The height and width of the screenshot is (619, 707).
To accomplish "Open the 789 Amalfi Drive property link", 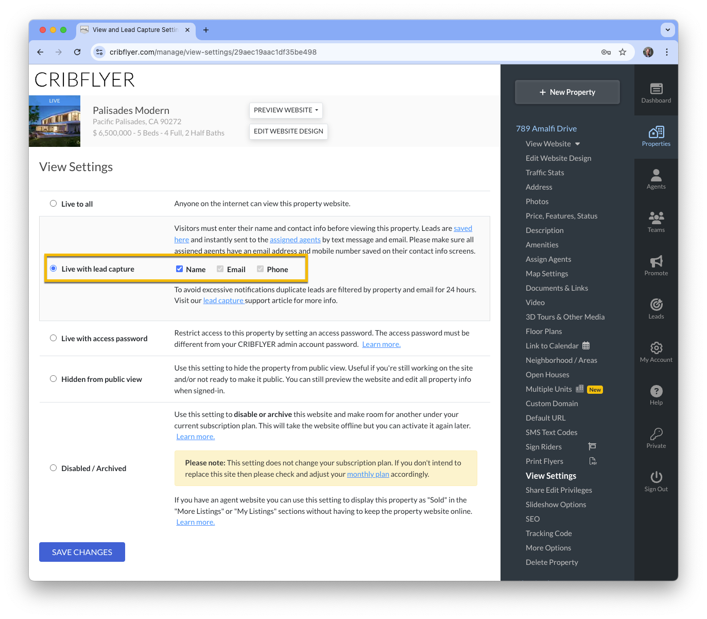I will pyautogui.click(x=546, y=128).
